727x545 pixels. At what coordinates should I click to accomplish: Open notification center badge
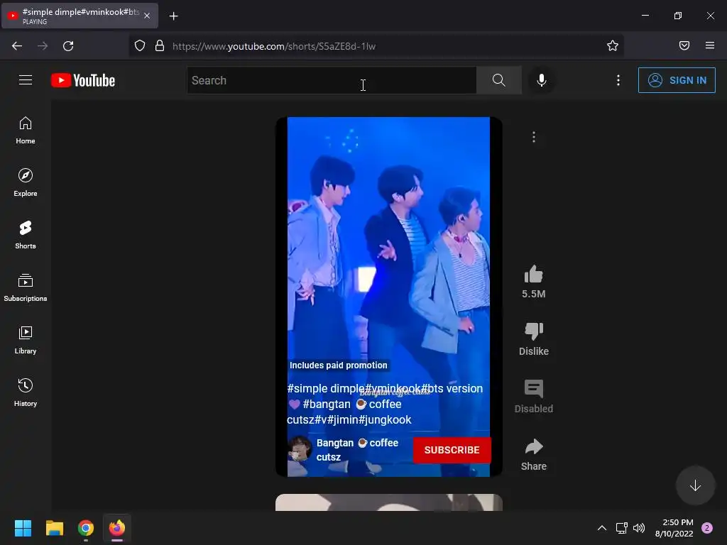[x=707, y=528]
